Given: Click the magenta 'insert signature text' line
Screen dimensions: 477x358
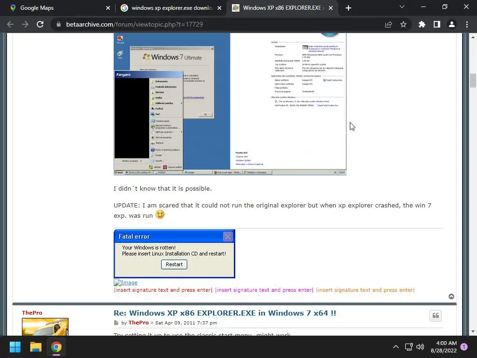Looking at the screenshot, I should tap(264, 290).
